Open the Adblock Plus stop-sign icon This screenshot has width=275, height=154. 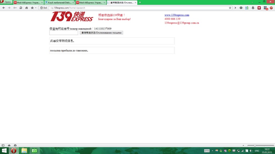271,8
